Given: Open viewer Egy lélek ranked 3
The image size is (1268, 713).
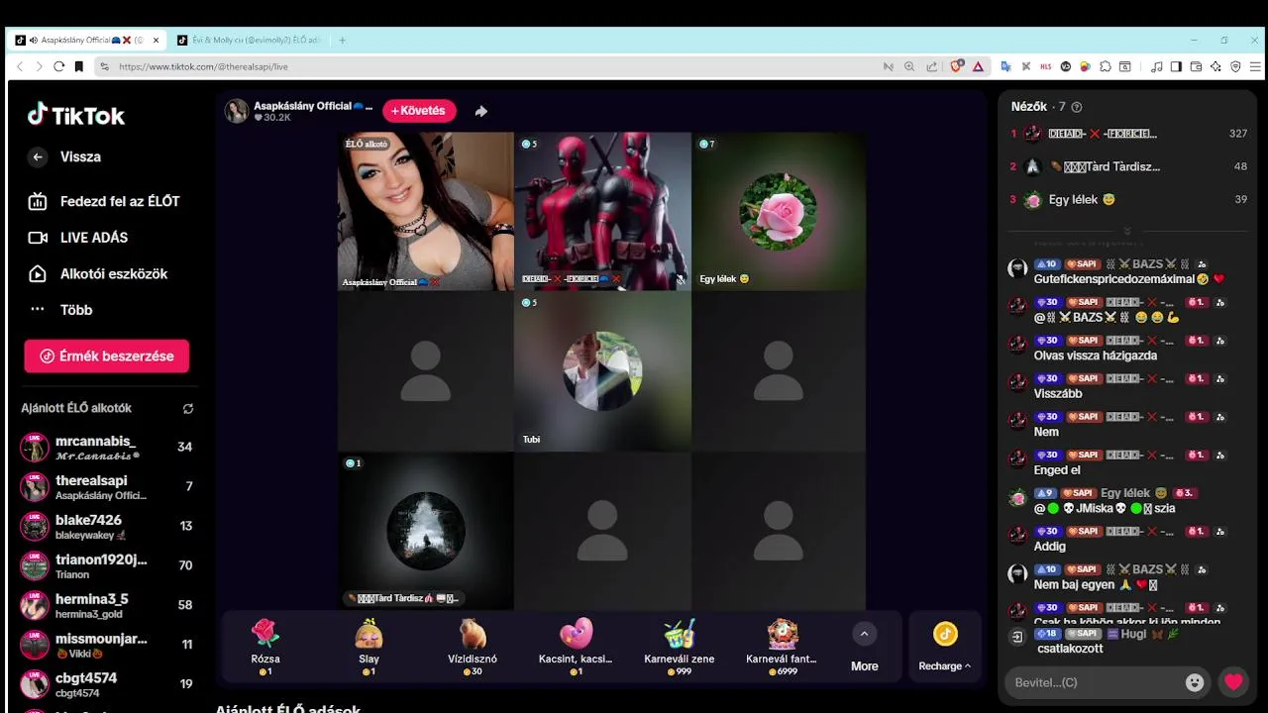Looking at the screenshot, I should (1128, 199).
